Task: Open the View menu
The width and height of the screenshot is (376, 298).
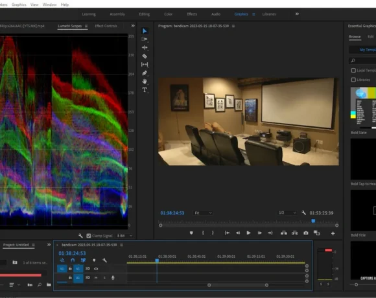Action: (34, 5)
